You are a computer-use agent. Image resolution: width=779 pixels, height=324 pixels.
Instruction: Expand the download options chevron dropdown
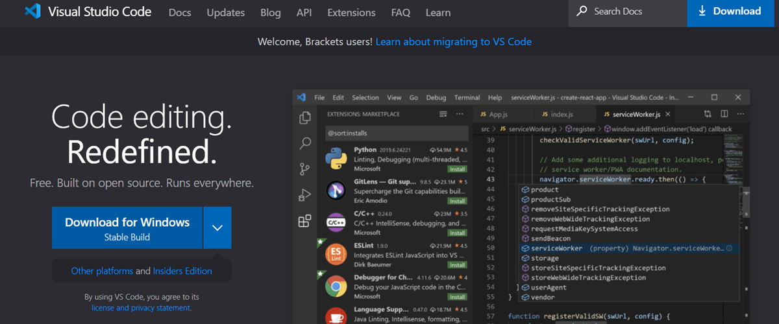click(x=217, y=227)
